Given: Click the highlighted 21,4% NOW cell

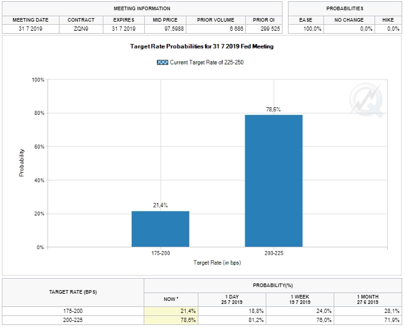Looking at the screenshot, I should 171,311.
